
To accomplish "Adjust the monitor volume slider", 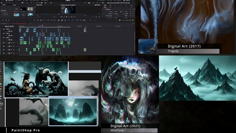I will coord(124,20).
